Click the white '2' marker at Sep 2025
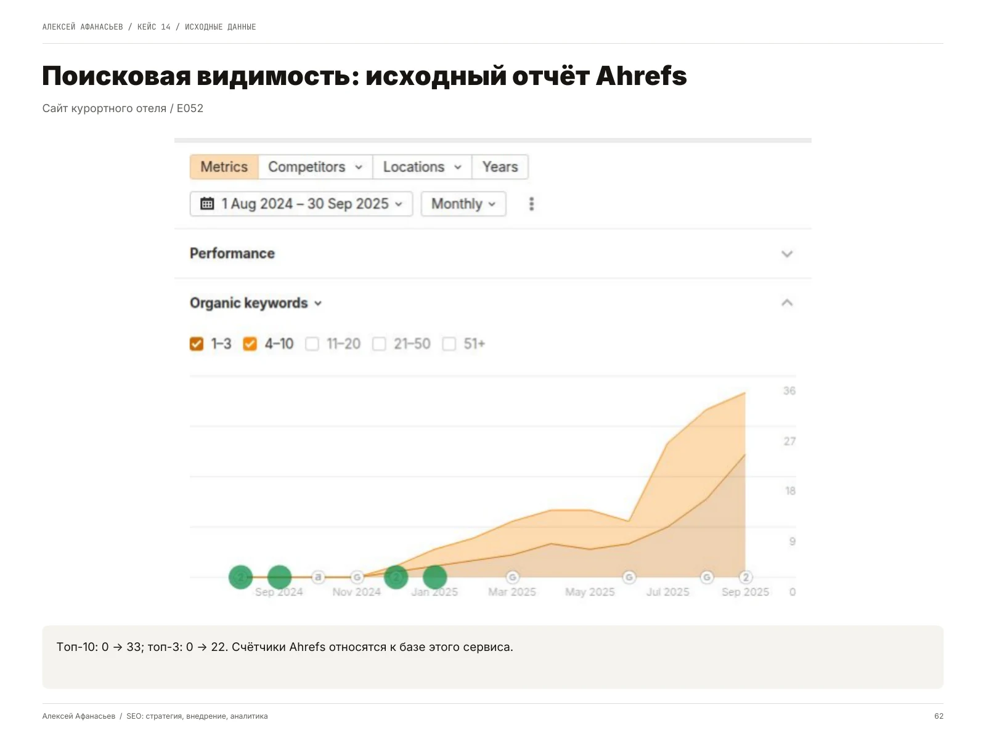This screenshot has height=739, width=986. pyautogui.click(x=746, y=577)
